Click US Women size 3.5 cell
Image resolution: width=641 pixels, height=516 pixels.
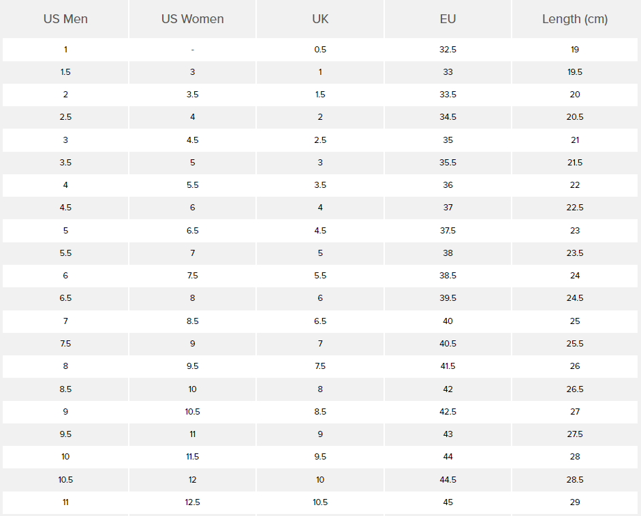193,95
